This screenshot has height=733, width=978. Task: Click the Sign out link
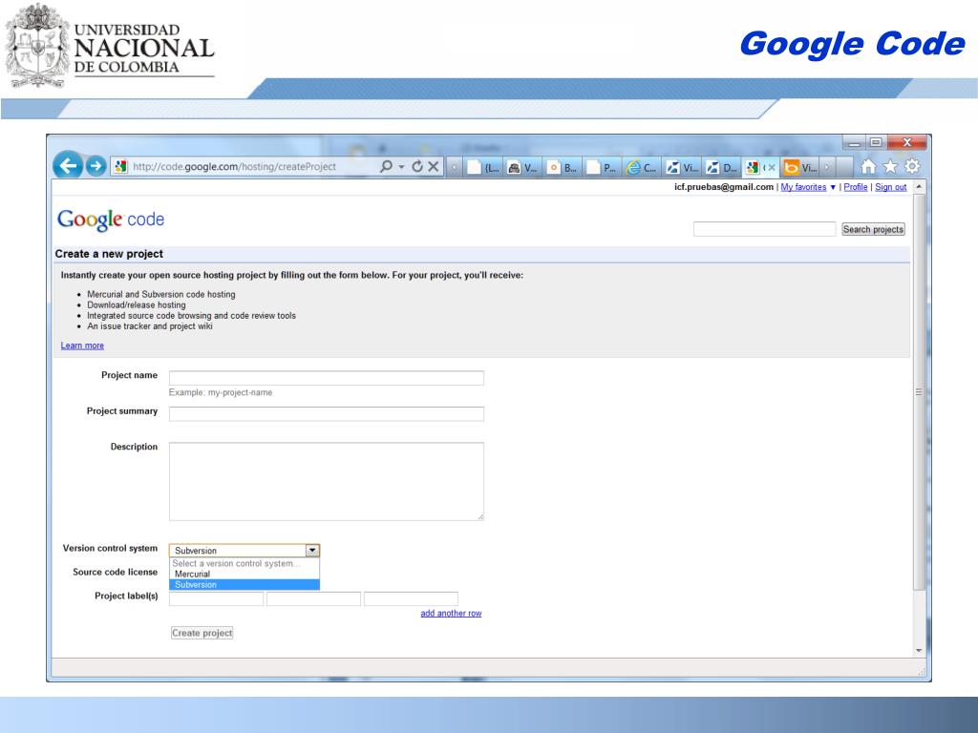(x=891, y=187)
